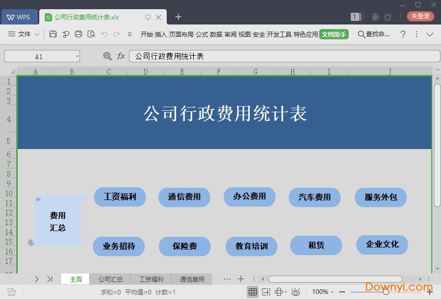Toggle reading mode with the eye icon

(296, 292)
